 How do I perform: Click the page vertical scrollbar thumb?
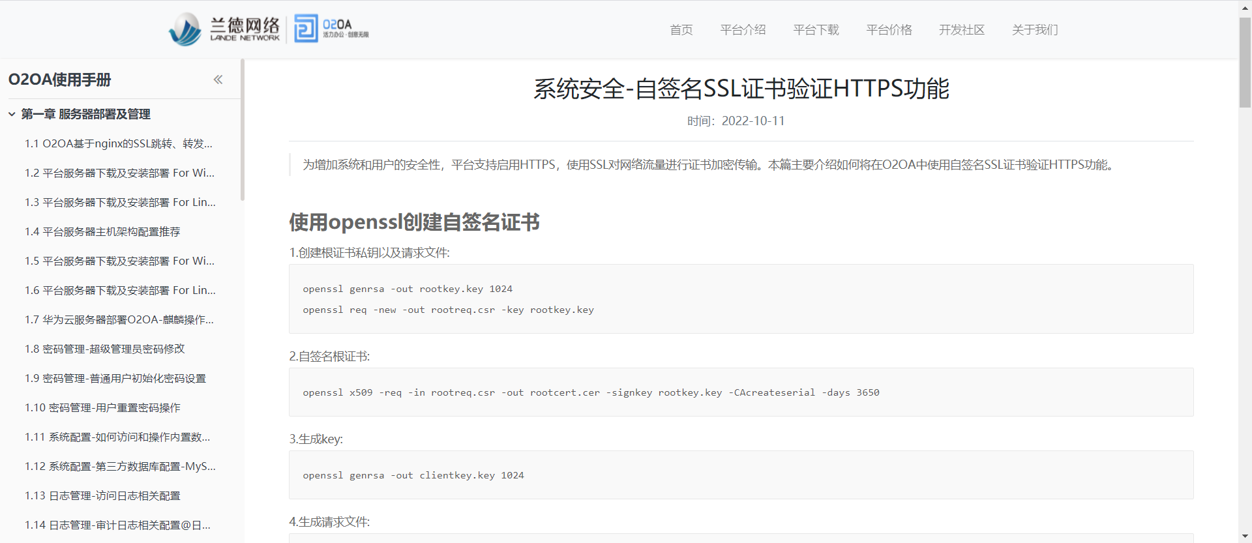coord(1245,62)
